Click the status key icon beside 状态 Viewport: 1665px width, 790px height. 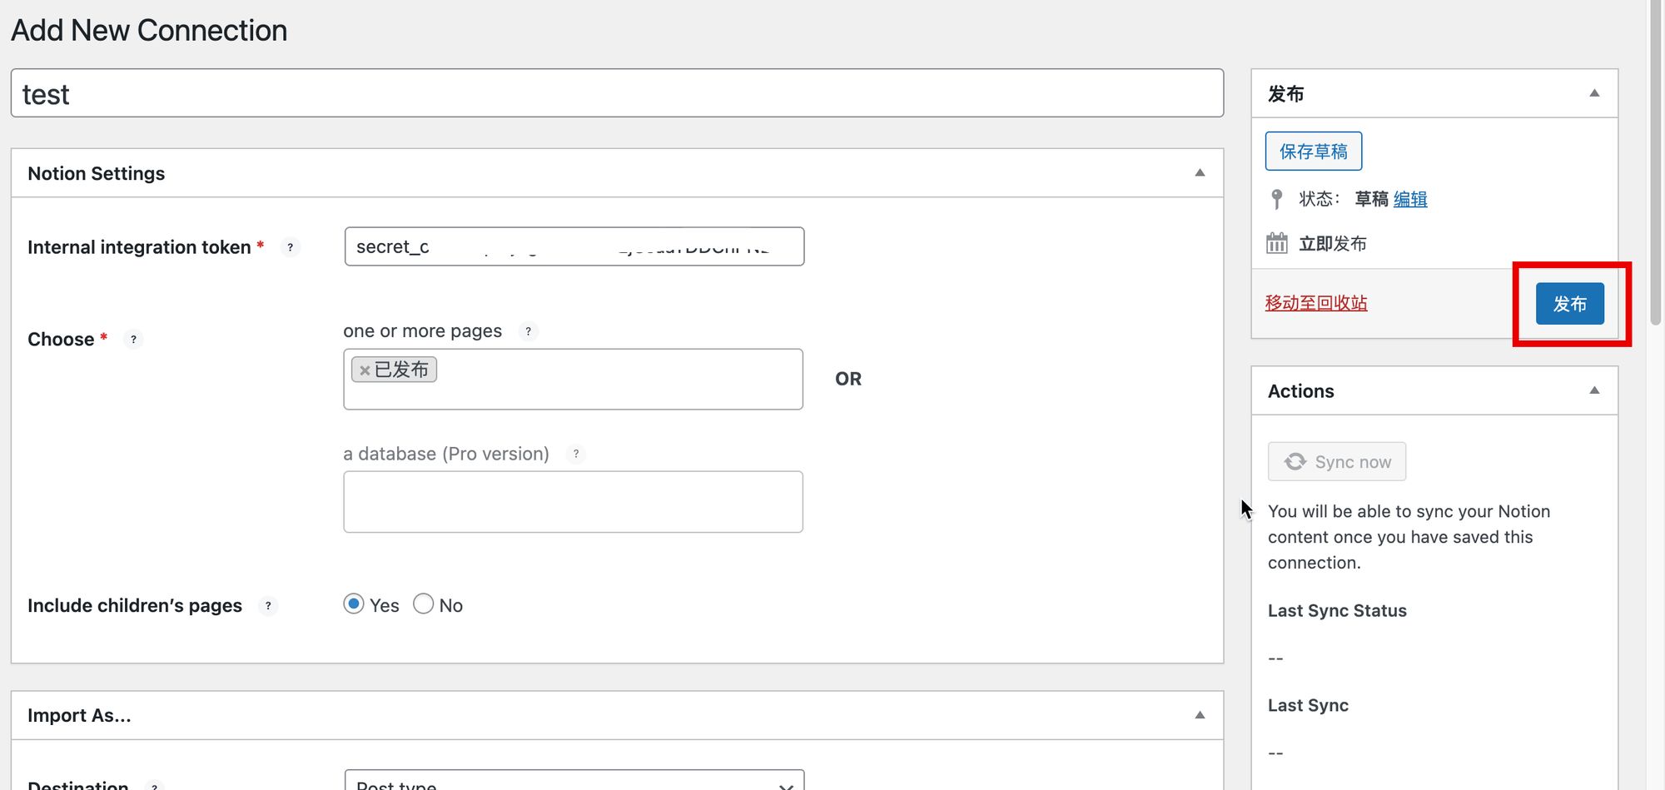click(1276, 199)
